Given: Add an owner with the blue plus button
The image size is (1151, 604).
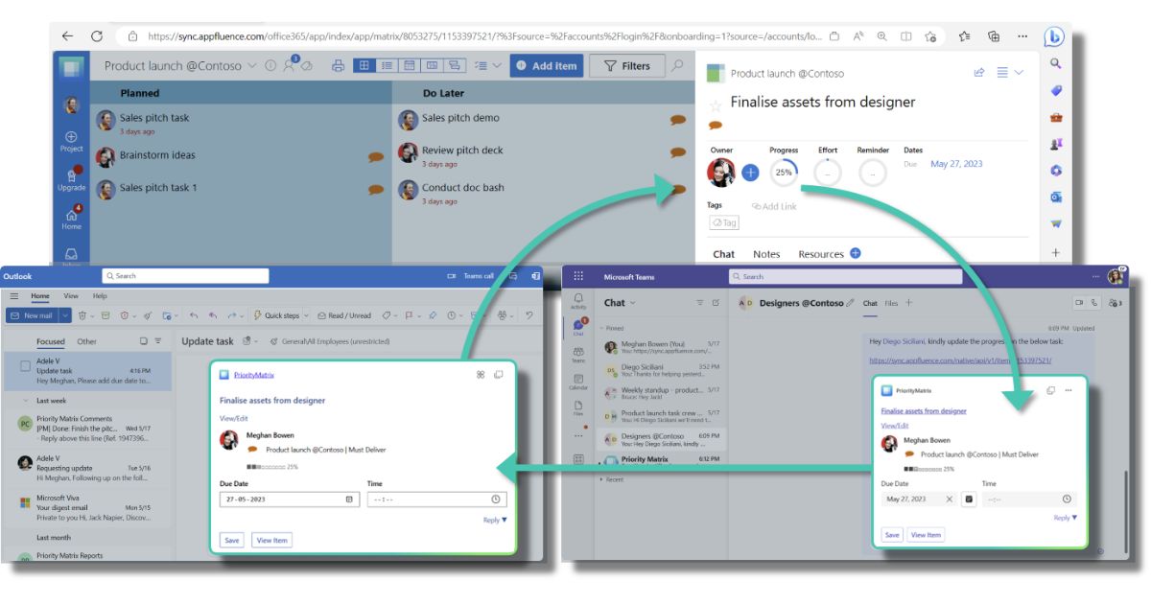Looking at the screenshot, I should point(750,173).
